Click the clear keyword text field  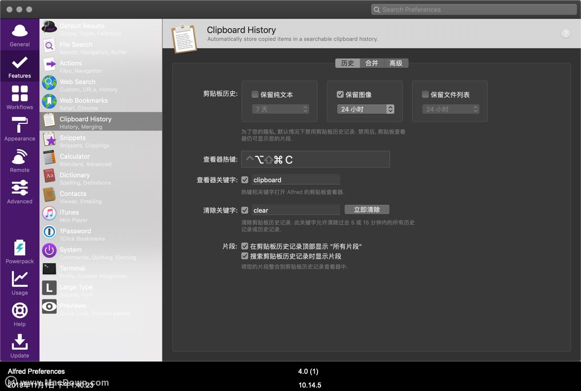click(x=296, y=210)
